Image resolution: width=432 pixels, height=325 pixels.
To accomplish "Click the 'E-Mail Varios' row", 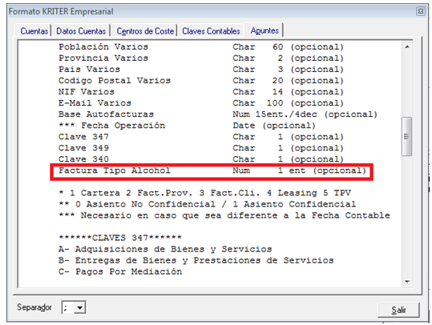I will (201, 103).
